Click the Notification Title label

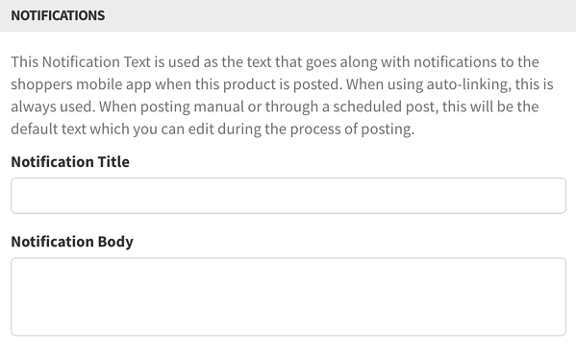click(70, 161)
